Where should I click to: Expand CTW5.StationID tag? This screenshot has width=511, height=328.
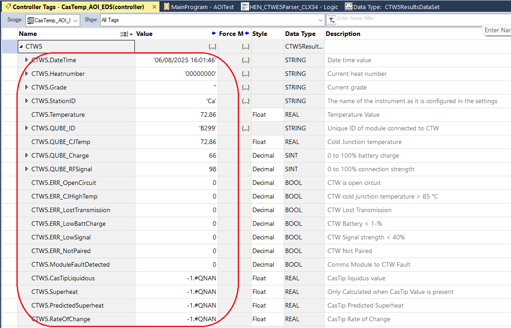[27, 101]
